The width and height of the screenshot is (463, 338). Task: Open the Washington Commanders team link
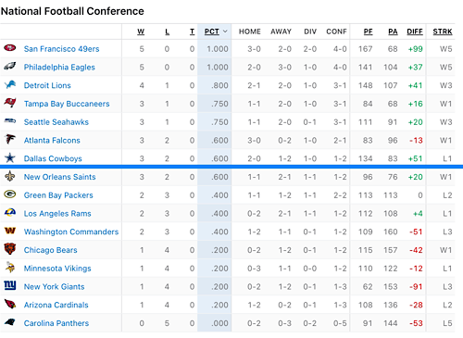point(71,232)
